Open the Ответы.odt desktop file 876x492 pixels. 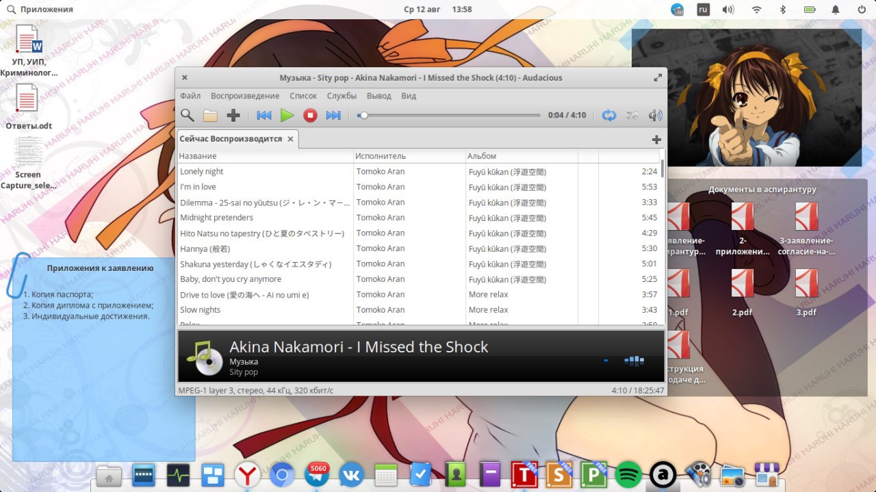coord(29,107)
